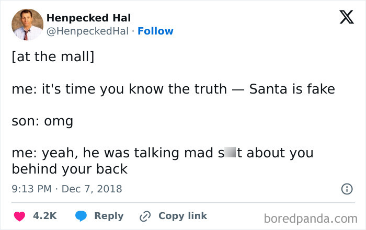Open the @HenpeckedHal handle link

(87, 31)
